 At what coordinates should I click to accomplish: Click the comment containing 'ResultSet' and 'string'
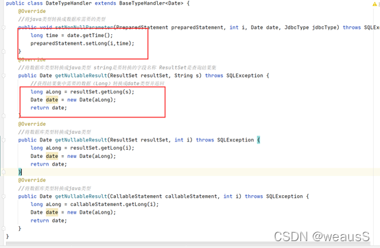coord(117,68)
